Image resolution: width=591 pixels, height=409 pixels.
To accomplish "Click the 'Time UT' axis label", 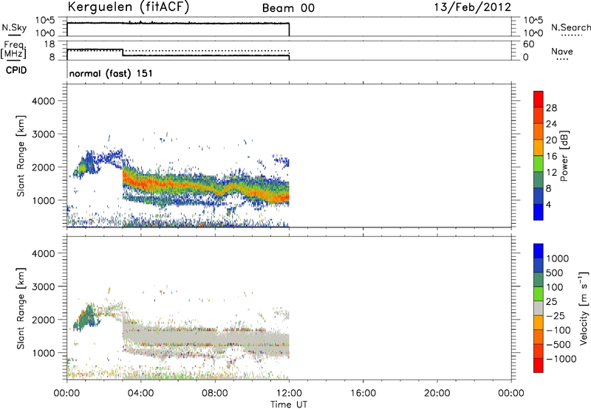I will coord(289,405).
